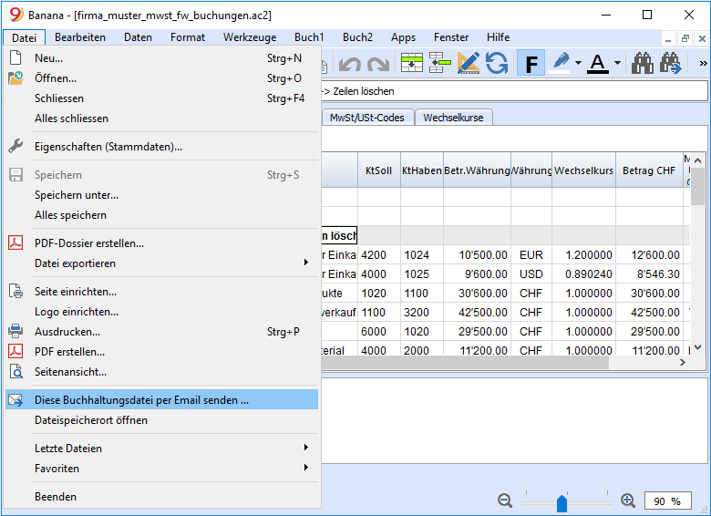Viewport: 711px width, 516px height.
Task: Click the zoom slider handle
Action: pos(562,503)
